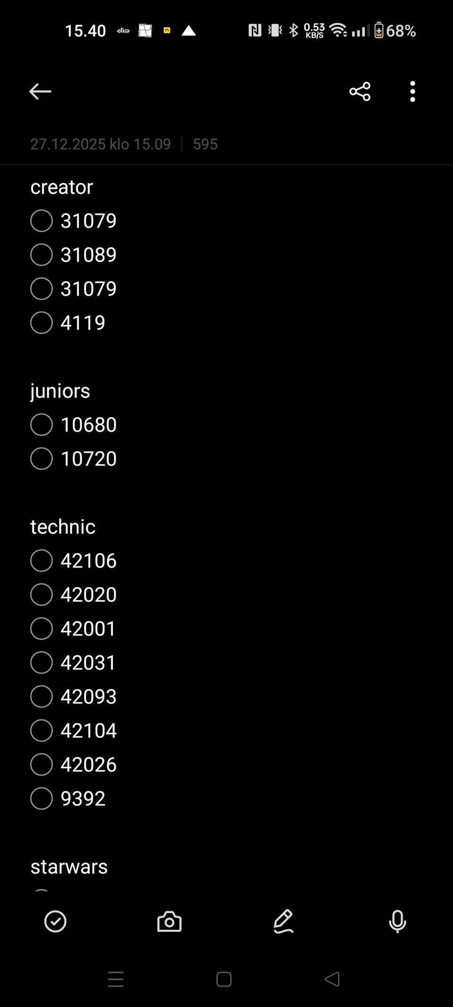The height and width of the screenshot is (1007, 453).
Task: Toggle the checkbox next to 9392
Action: 42,799
